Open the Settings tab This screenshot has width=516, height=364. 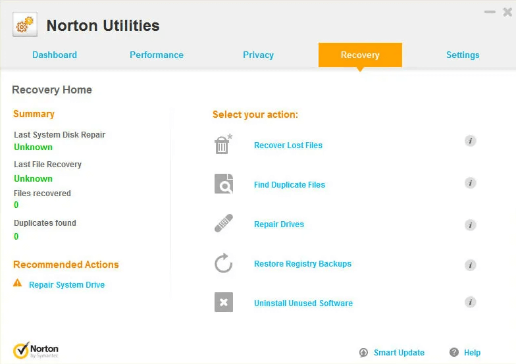463,55
